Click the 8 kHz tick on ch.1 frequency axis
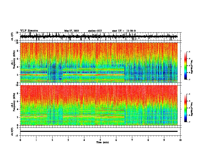This screenshot has height=157, width=203. point(18,51)
